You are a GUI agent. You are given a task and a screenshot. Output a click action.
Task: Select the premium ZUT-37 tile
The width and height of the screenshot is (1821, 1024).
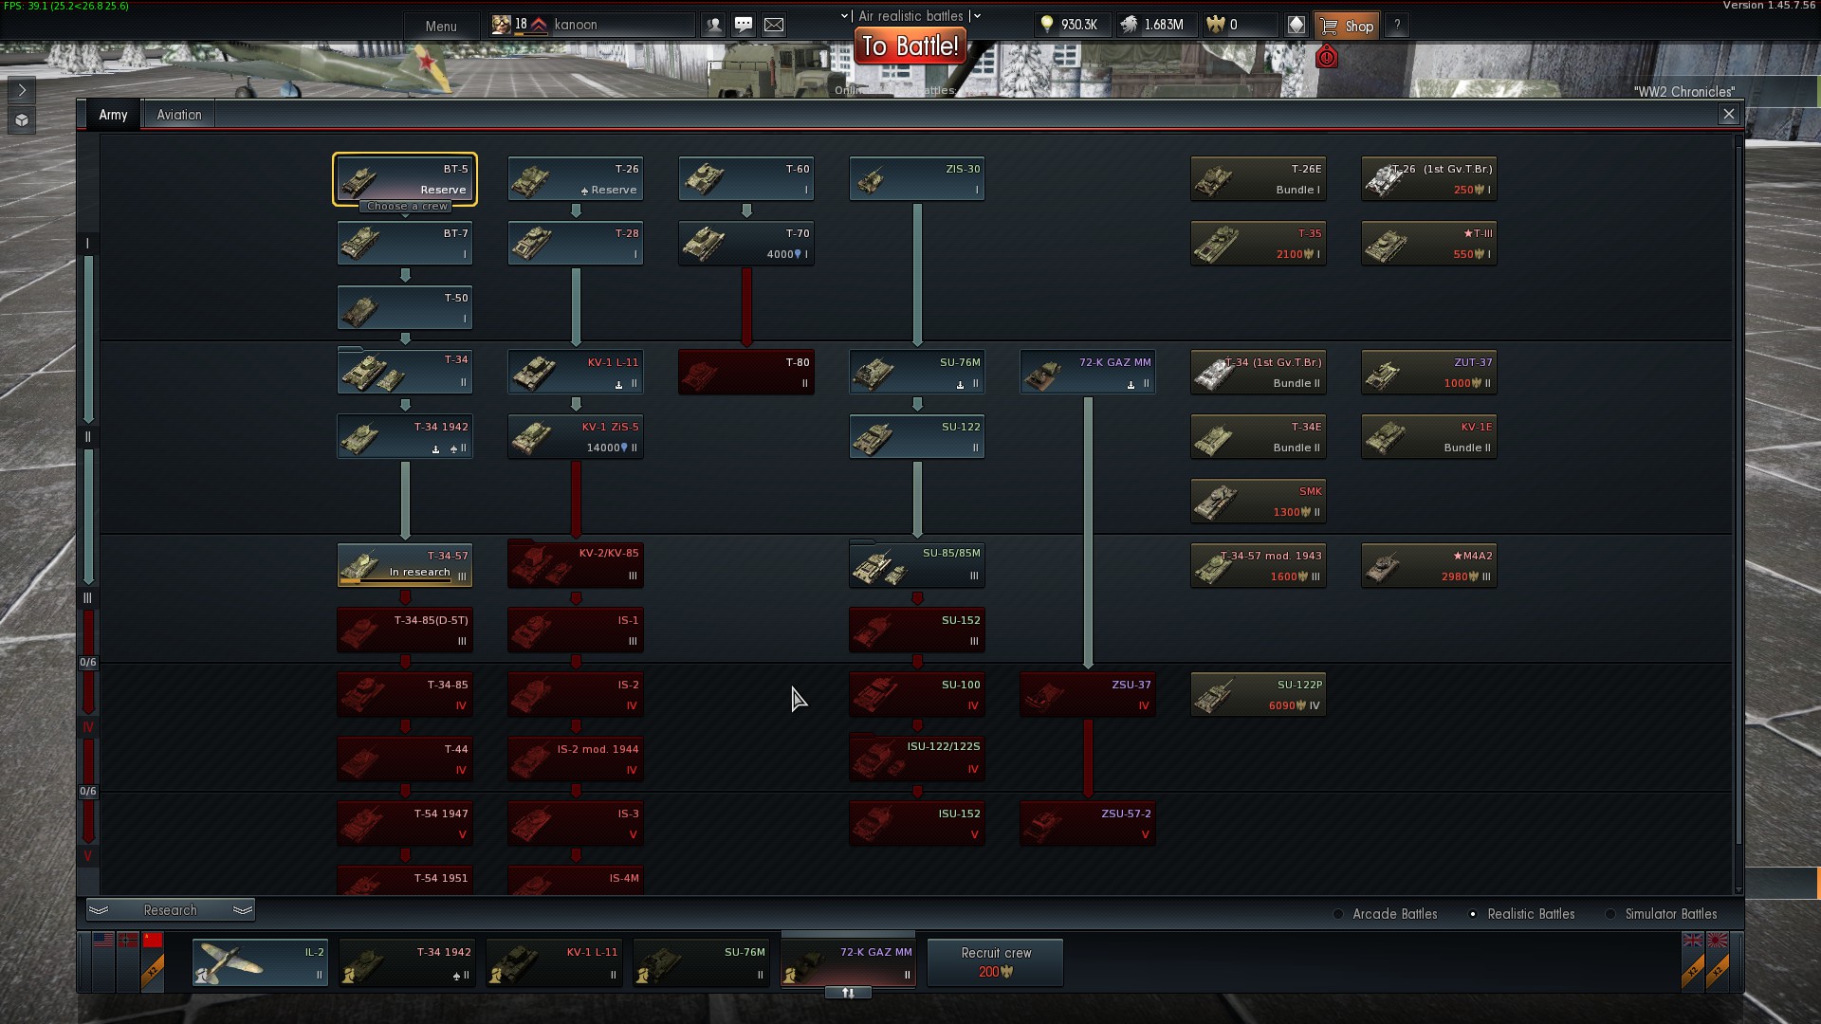pyautogui.click(x=1429, y=373)
